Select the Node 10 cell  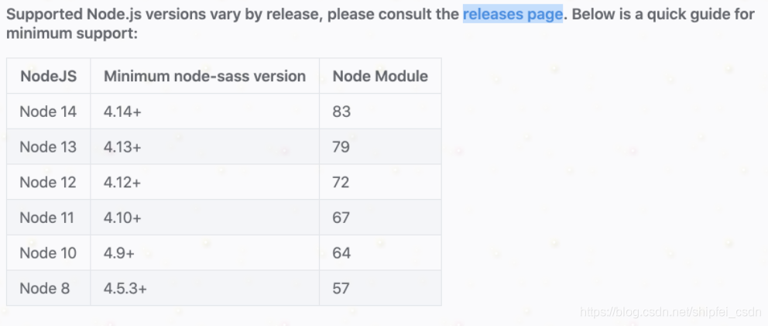click(x=49, y=252)
